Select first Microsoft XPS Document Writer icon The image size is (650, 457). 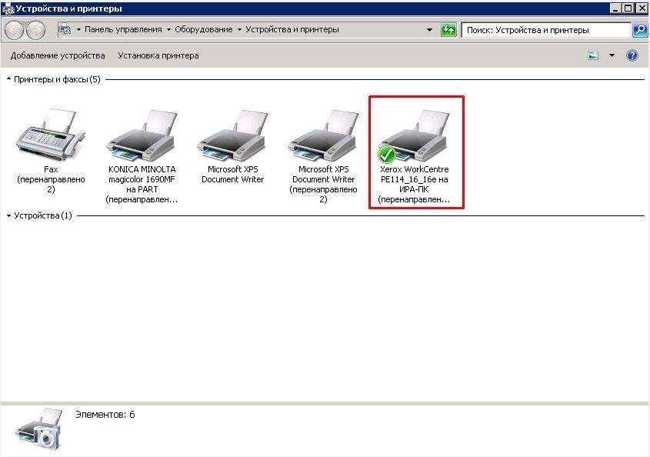[232, 136]
